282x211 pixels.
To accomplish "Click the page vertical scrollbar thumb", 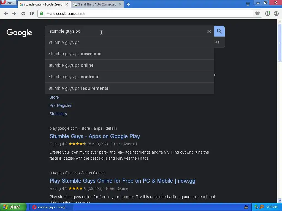I will [x=280, y=43].
